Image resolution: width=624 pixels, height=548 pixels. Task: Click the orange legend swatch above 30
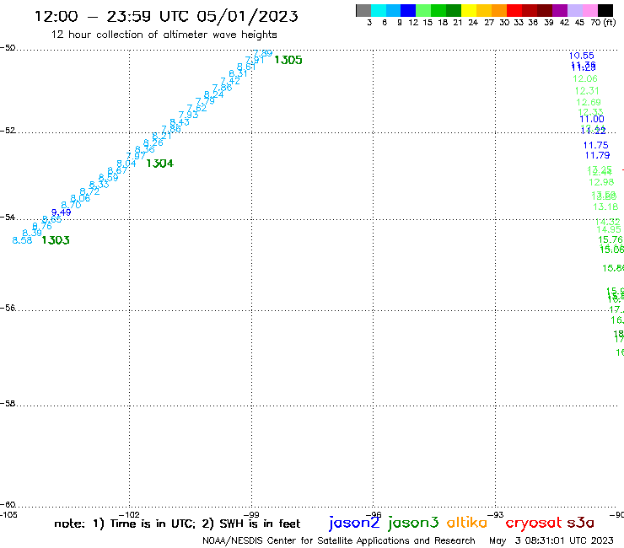pyautogui.click(x=499, y=10)
